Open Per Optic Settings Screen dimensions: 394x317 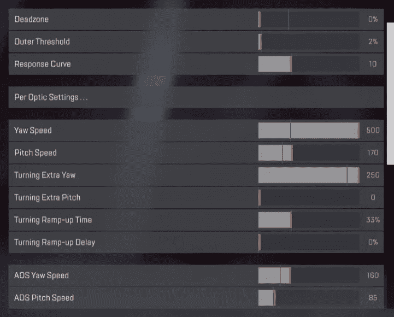click(x=196, y=97)
